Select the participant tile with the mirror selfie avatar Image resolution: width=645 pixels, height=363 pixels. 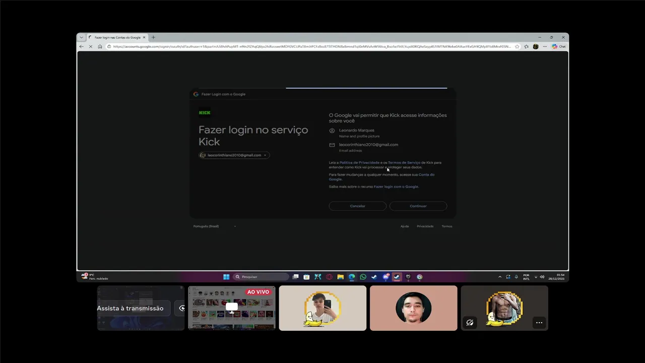point(322,308)
